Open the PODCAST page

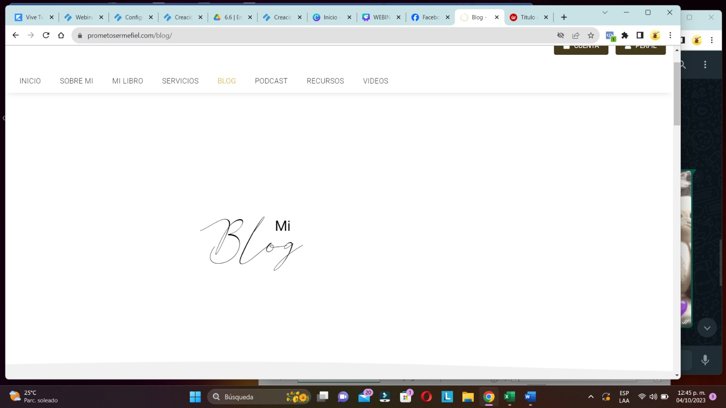271,81
